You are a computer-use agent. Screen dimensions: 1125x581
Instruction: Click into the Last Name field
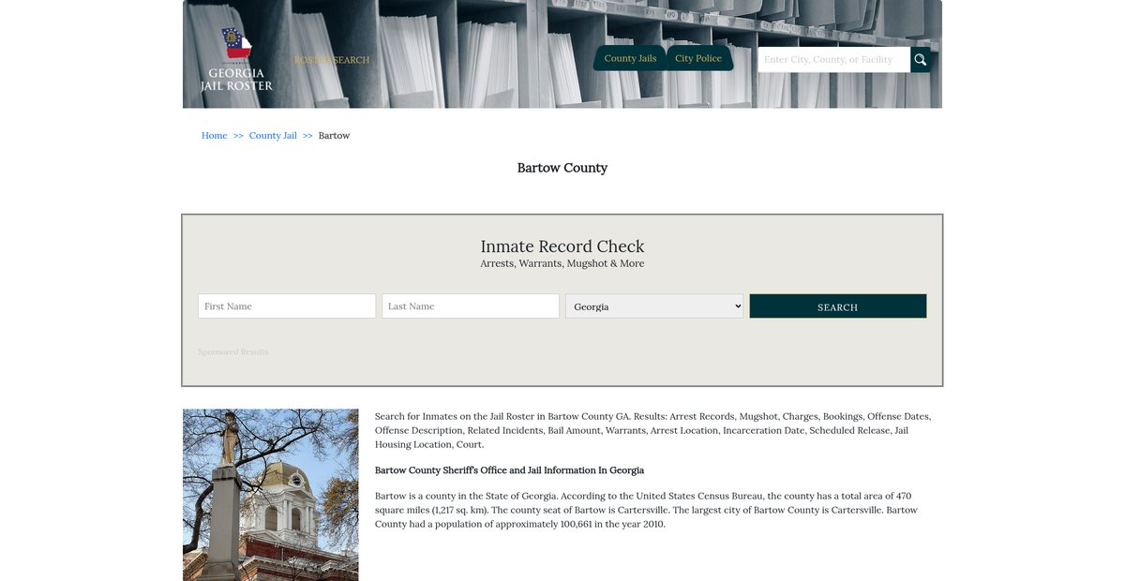(x=471, y=306)
